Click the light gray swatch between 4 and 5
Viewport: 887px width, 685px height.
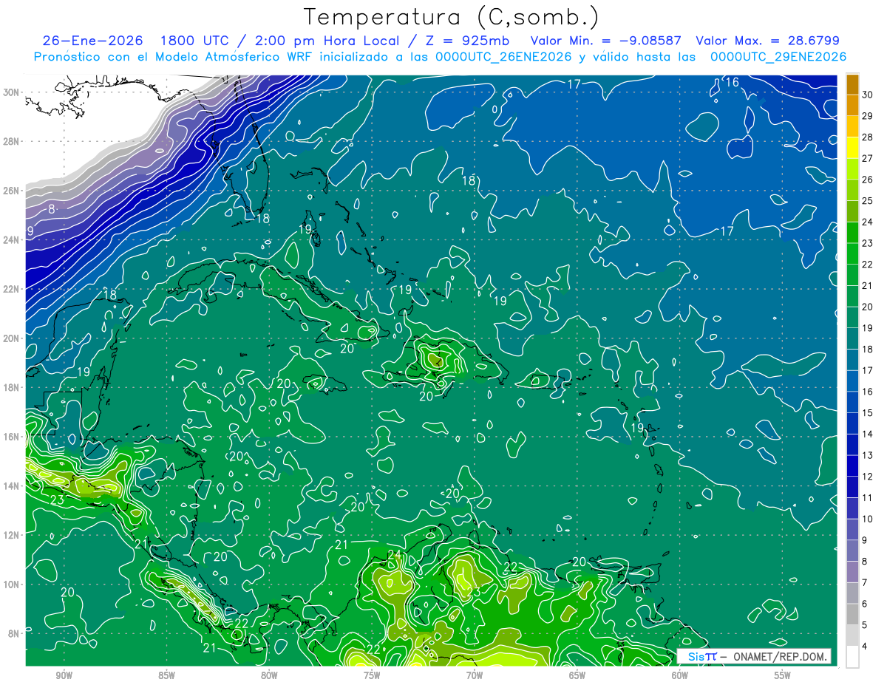tap(852, 635)
